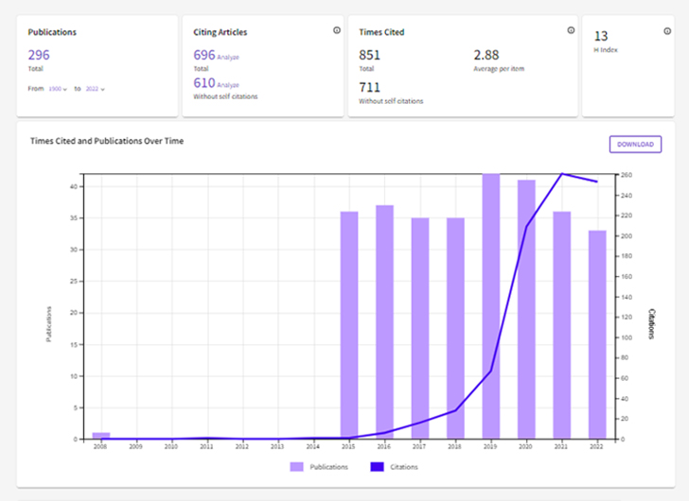Image resolution: width=689 pixels, height=501 pixels.
Task: Toggle the Publications legend swatch
Action: point(294,467)
